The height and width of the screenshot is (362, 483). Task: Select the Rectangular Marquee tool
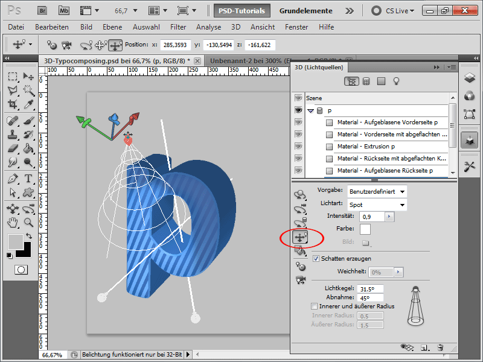(x=12, y=77)
